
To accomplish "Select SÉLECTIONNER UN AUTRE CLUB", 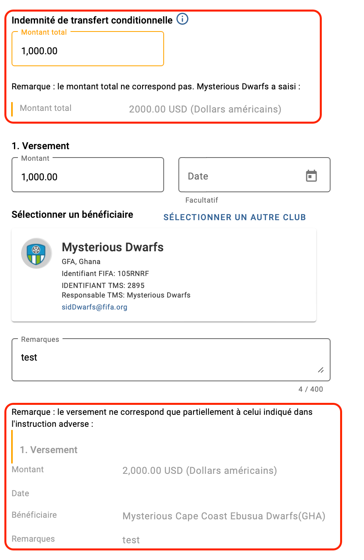I will [235, 217].
